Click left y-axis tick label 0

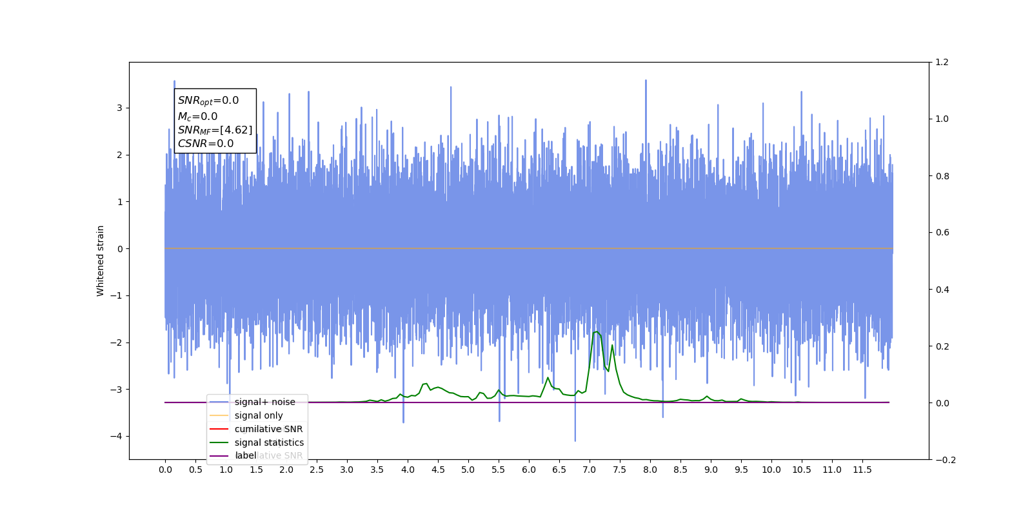(x=119, y=249)
